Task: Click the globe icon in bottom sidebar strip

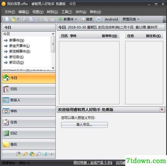Action: click(x=32, y=154)
